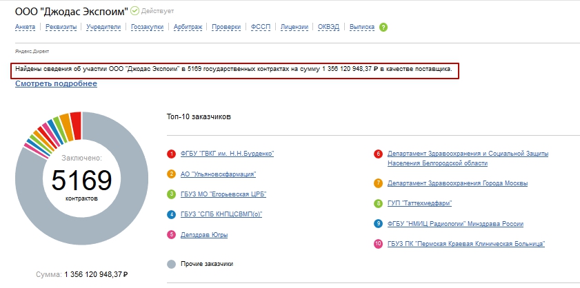Click the 5169 contracts count in chart center
This screenshot has height=288, width=580.
pos(82,181)
